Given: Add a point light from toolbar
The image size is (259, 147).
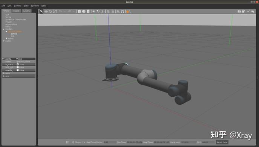Looking at the screenshot, I should click(x=93, y=11).
